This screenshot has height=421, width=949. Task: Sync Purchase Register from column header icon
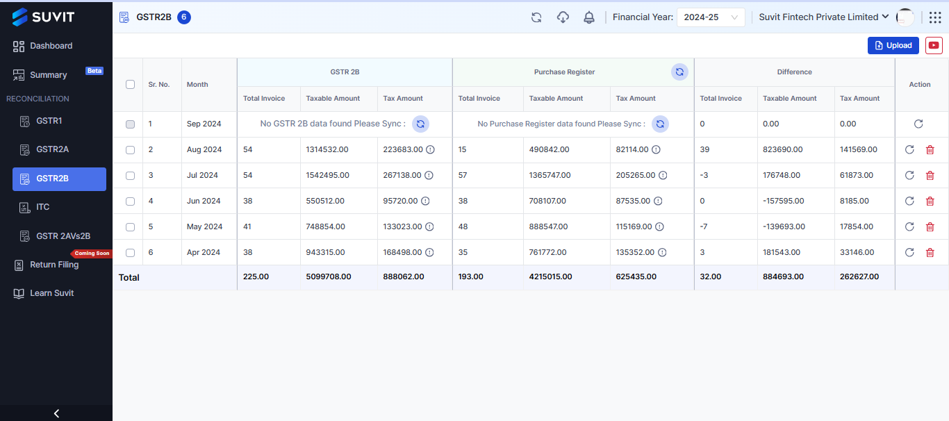point(679,72)
